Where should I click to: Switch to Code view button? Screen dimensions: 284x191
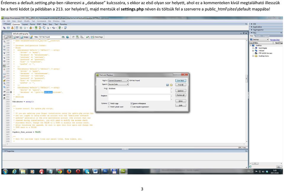coord(8,37)
